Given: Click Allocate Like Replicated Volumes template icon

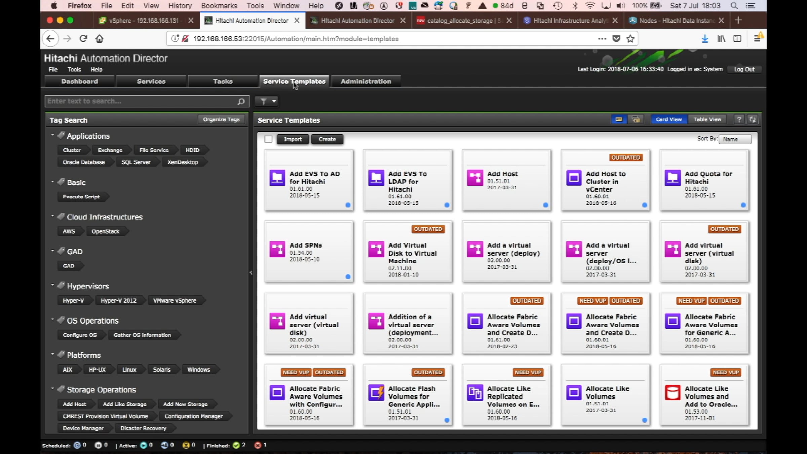Looking at the screenshot, I should [475, 392].
